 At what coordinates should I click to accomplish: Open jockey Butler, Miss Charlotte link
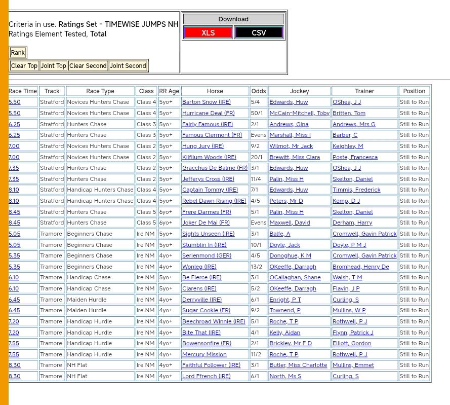298,365
